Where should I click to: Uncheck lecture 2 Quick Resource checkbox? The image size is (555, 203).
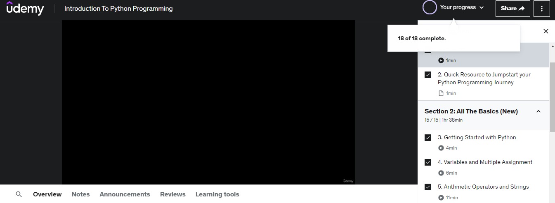click(x=428, y=75)
